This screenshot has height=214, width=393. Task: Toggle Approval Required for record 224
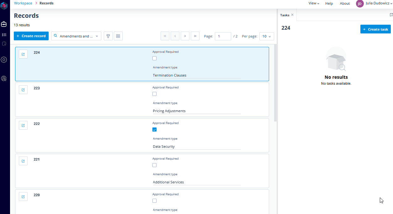click(x=154, y=58)
